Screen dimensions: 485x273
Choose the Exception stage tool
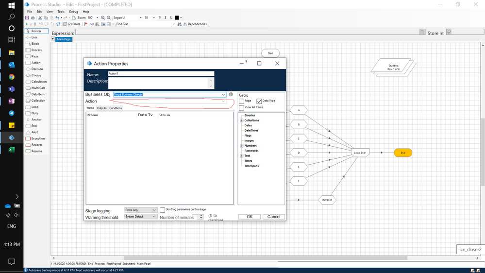(x=37, y=138)
